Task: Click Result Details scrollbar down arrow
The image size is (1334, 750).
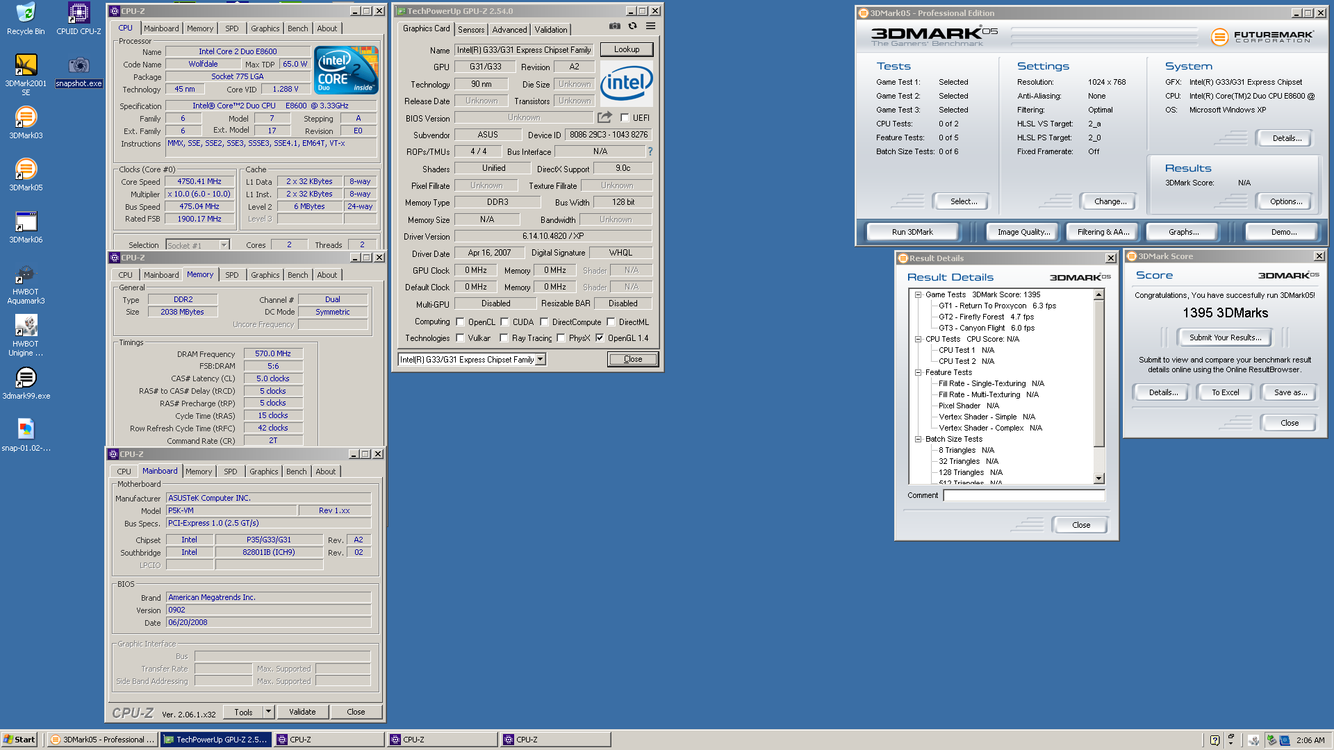Action: (x=1098, y=478)
